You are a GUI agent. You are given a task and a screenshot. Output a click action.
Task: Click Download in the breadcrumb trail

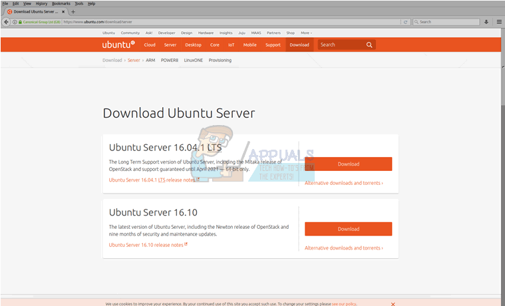[112, 61]
